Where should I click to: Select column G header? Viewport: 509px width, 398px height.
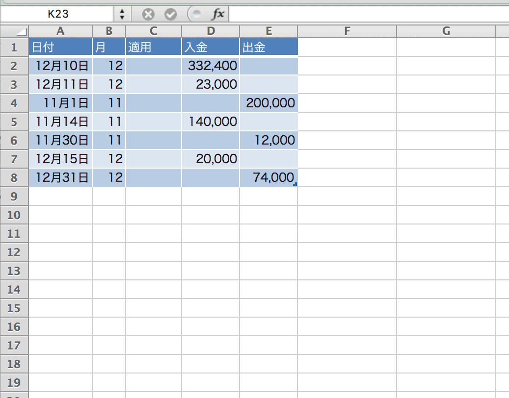tap(446, 31)
